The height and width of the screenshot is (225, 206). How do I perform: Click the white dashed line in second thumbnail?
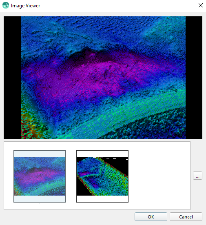click(x=114, y=158)
